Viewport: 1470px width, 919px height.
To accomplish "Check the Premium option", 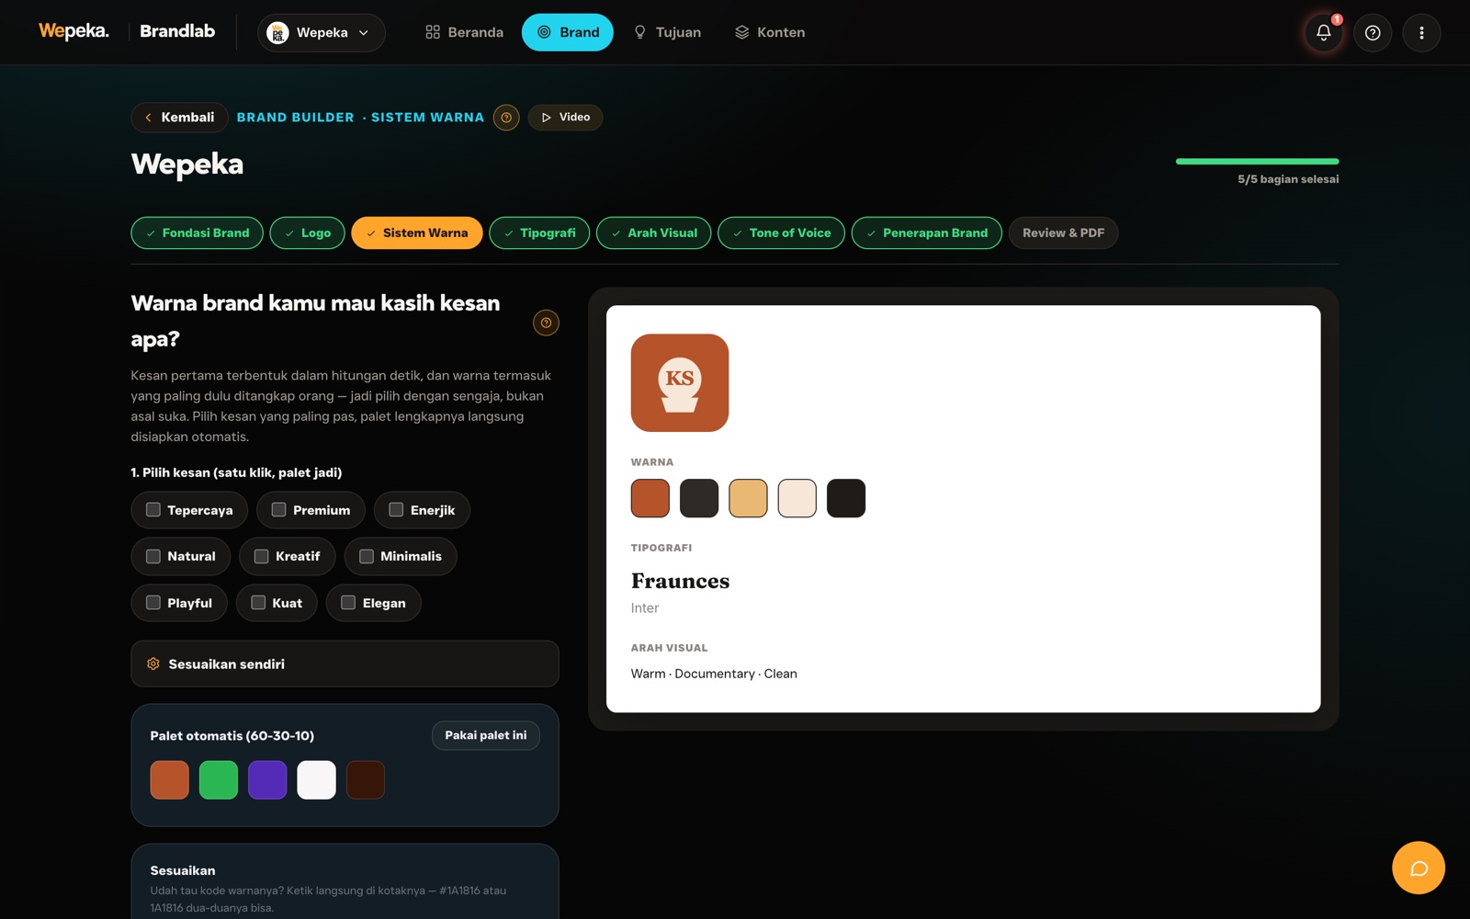I will [311, 510].
